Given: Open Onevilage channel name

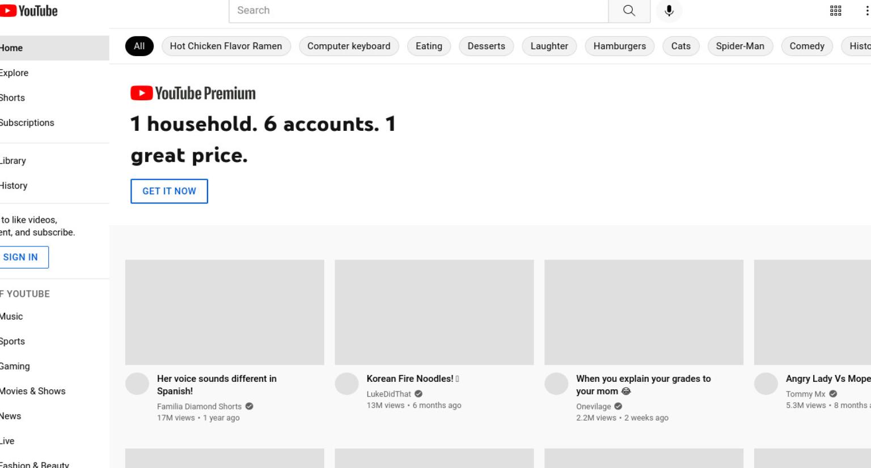Looking at the screenshot, I should point(593,406).
